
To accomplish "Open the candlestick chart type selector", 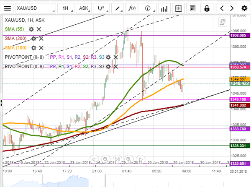I will pyautogui.click(x=101, y=8).
